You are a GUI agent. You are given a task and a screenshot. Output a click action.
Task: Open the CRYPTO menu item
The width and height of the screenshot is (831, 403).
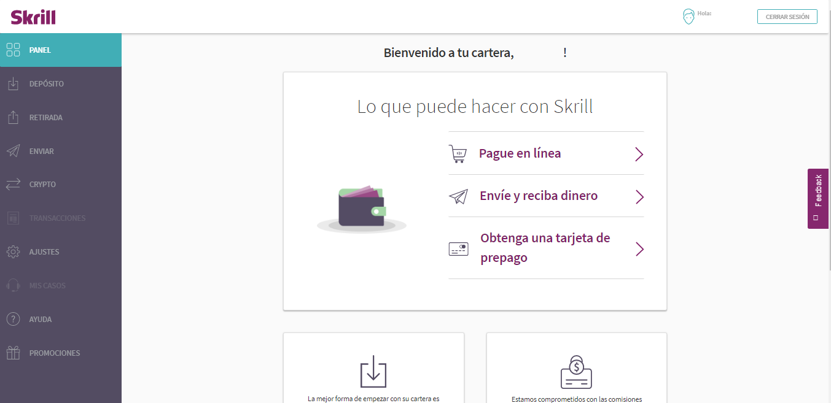[x=61, y=184]
